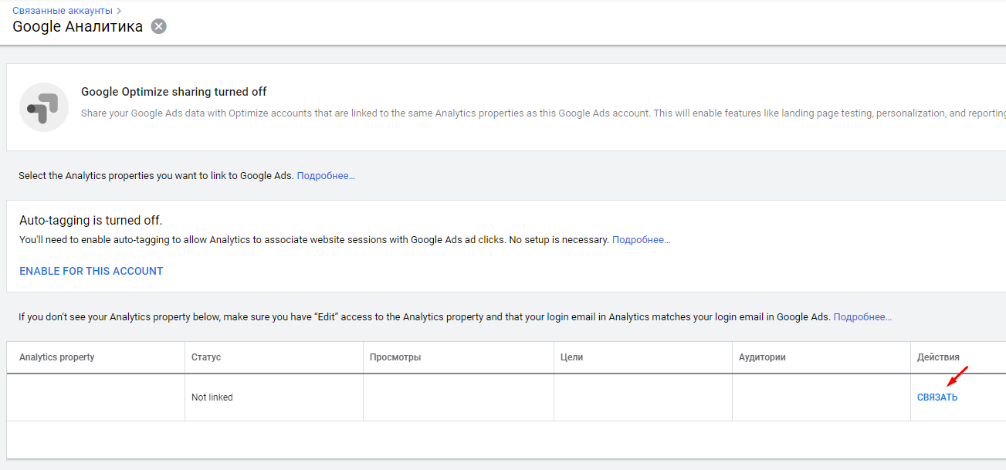Image resolution: width=1006 pixels, height=470 pixels.
Task: Open Подробнее link about Edit access
Action: pyautogui.click(x=862, y=317)
